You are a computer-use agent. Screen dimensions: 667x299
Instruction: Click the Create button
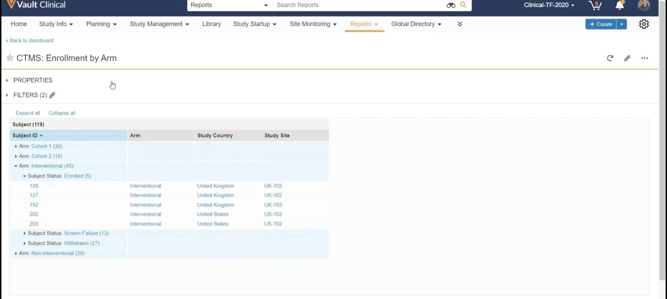(x=601, y=24)
